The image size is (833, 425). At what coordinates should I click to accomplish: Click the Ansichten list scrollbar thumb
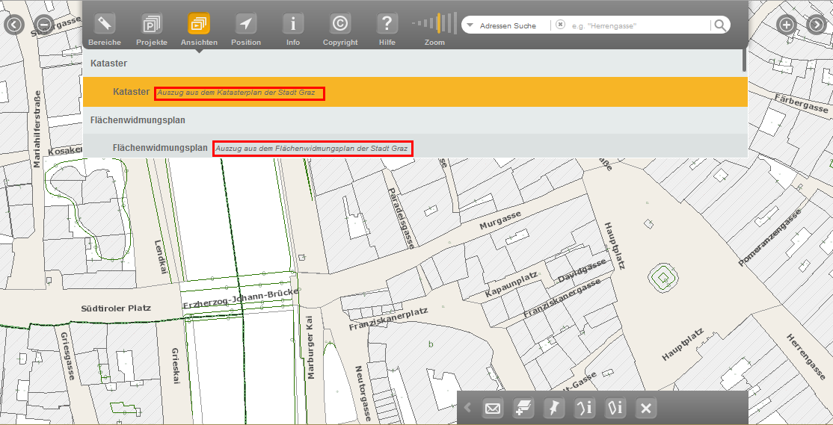point(745,60)
